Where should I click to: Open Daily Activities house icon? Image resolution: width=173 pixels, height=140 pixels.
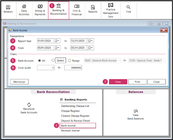(24, 6)
